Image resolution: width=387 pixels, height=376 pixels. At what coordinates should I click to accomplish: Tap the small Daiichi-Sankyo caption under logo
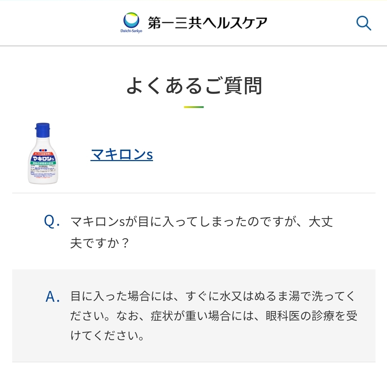pyautogui.click(x=131, y=31)
